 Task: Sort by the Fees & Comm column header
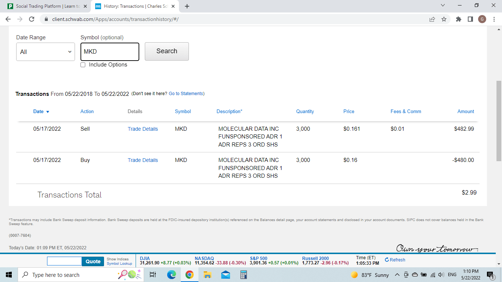click(406, 112)
